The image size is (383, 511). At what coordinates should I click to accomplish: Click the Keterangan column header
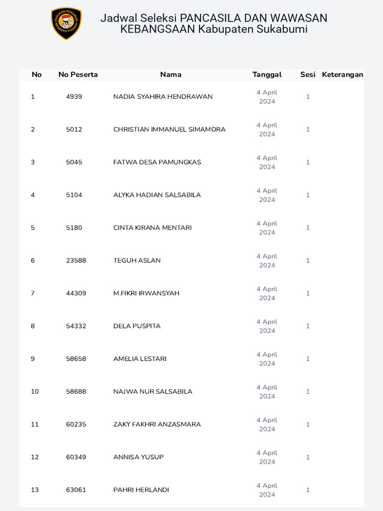pyautogui.click(x=343, y=74)
